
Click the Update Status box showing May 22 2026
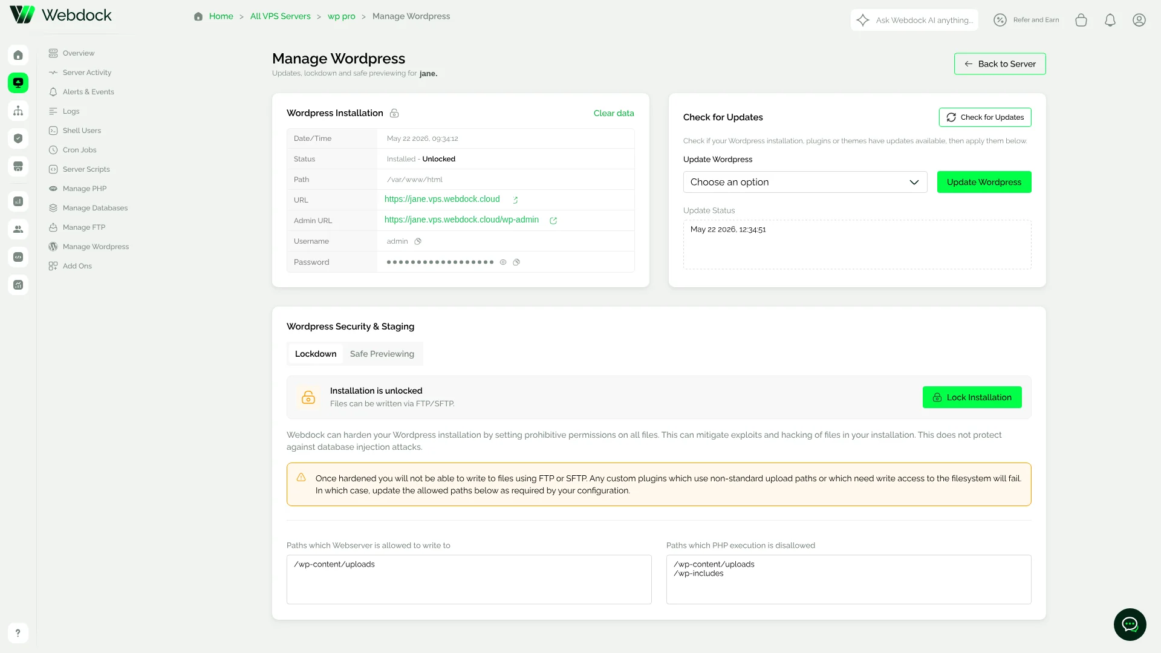pyautogui.click(x=857, y=244)
